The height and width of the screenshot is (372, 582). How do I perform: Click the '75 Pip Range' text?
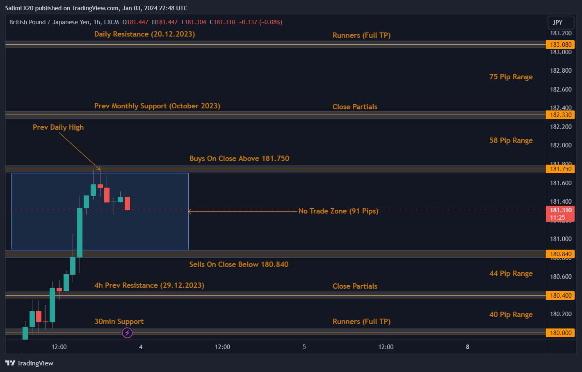click(511, 77)
